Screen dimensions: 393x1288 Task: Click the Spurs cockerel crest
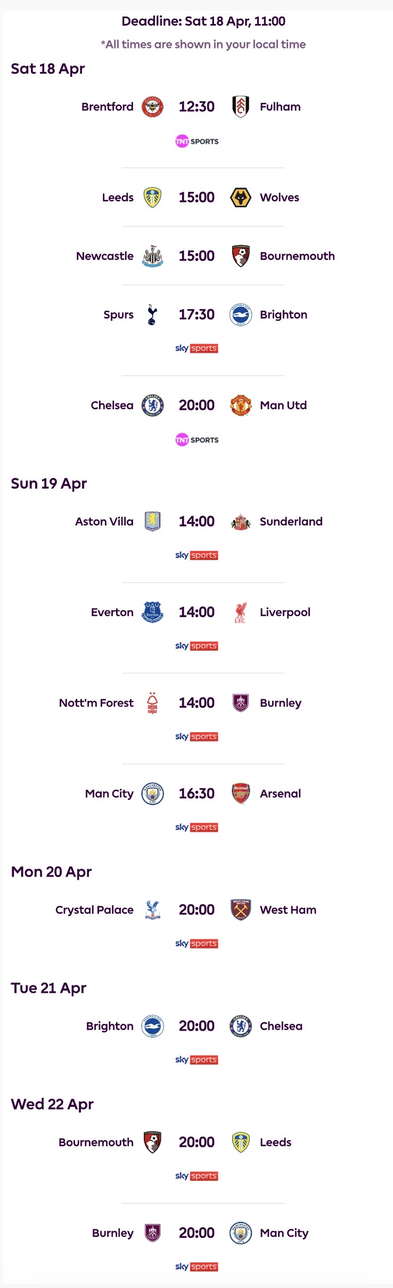[152, 315]
